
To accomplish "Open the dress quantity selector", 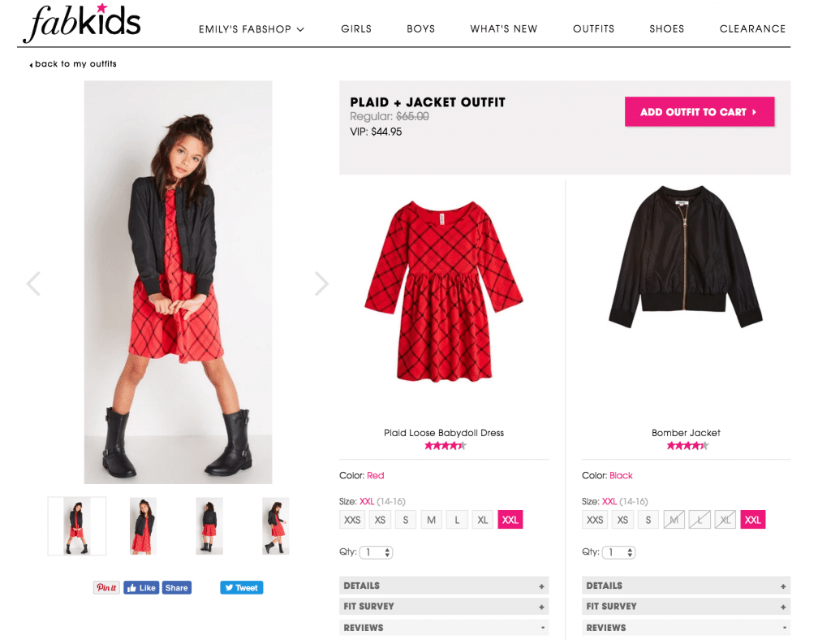I will (376, 552).
